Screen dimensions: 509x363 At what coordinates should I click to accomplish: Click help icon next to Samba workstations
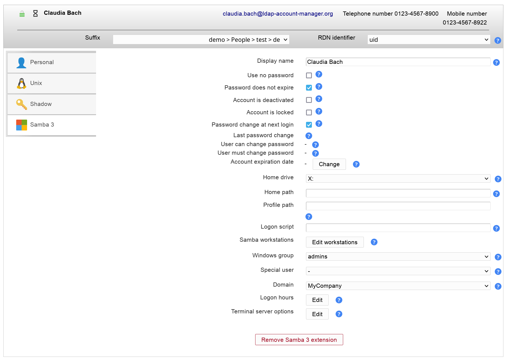click(374, 242)
